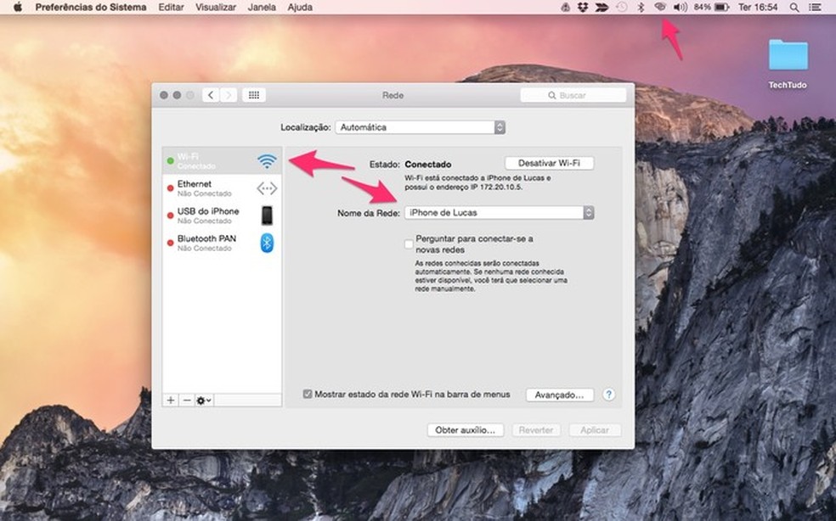836x521 pixels.
Task: Open the Localização dropdown
Action: point(421,127)
